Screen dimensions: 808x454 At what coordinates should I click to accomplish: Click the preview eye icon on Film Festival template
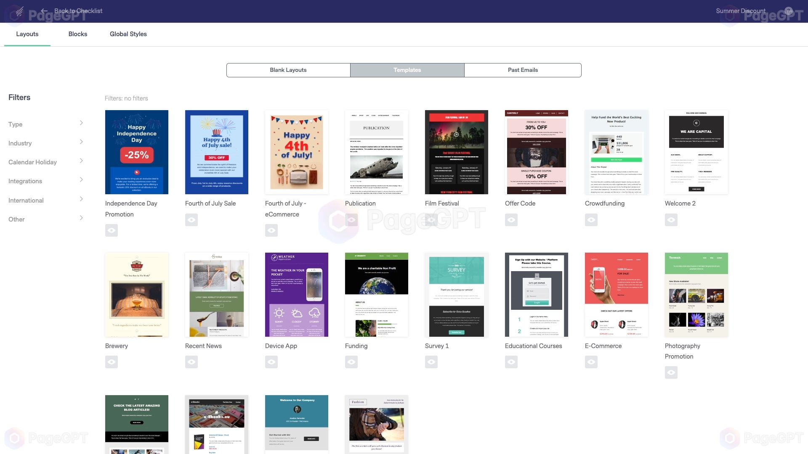click(431, 219)
